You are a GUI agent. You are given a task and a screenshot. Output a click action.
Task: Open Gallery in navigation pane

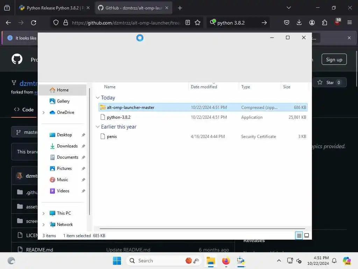click(63, 101)
